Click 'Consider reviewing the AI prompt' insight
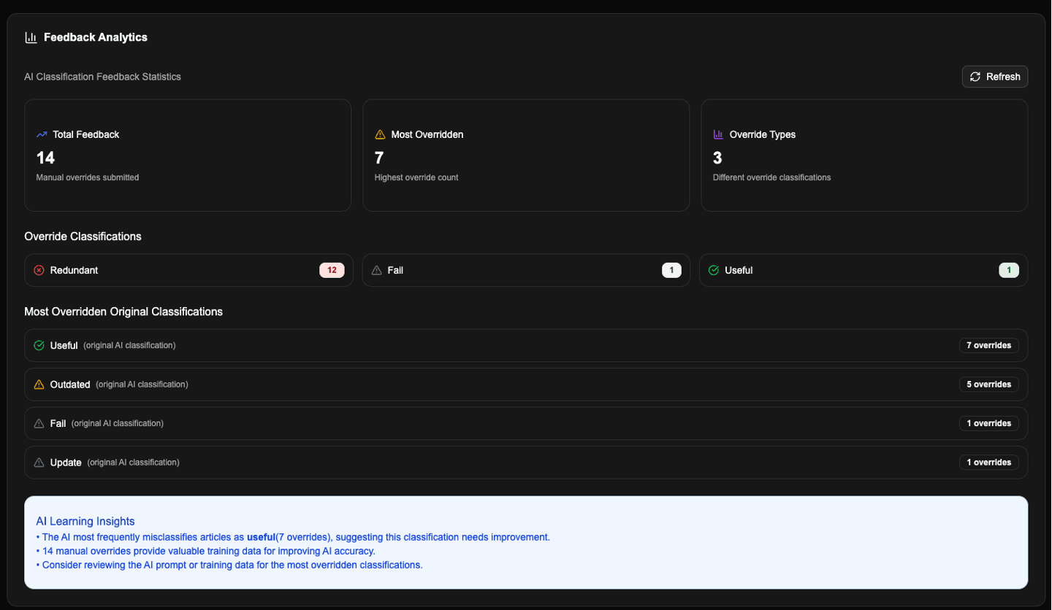Screen dimensions: 1052x610 pos(229,565)
